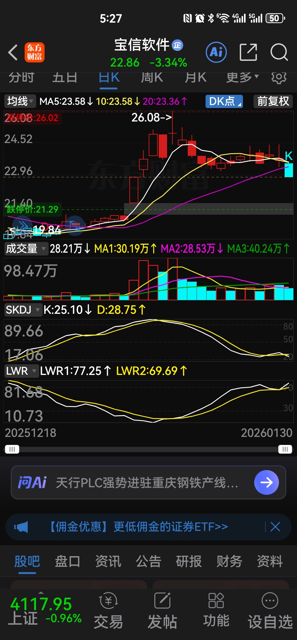Image resolution: width=297 pixels, height=640 pixels.
Task: Tap the 上证 index 4117.95 ticker
Action: (44, 611)
